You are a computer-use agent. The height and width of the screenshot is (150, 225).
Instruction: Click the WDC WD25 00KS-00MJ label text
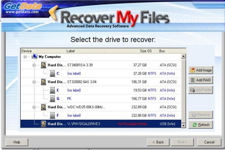point(86,107)
